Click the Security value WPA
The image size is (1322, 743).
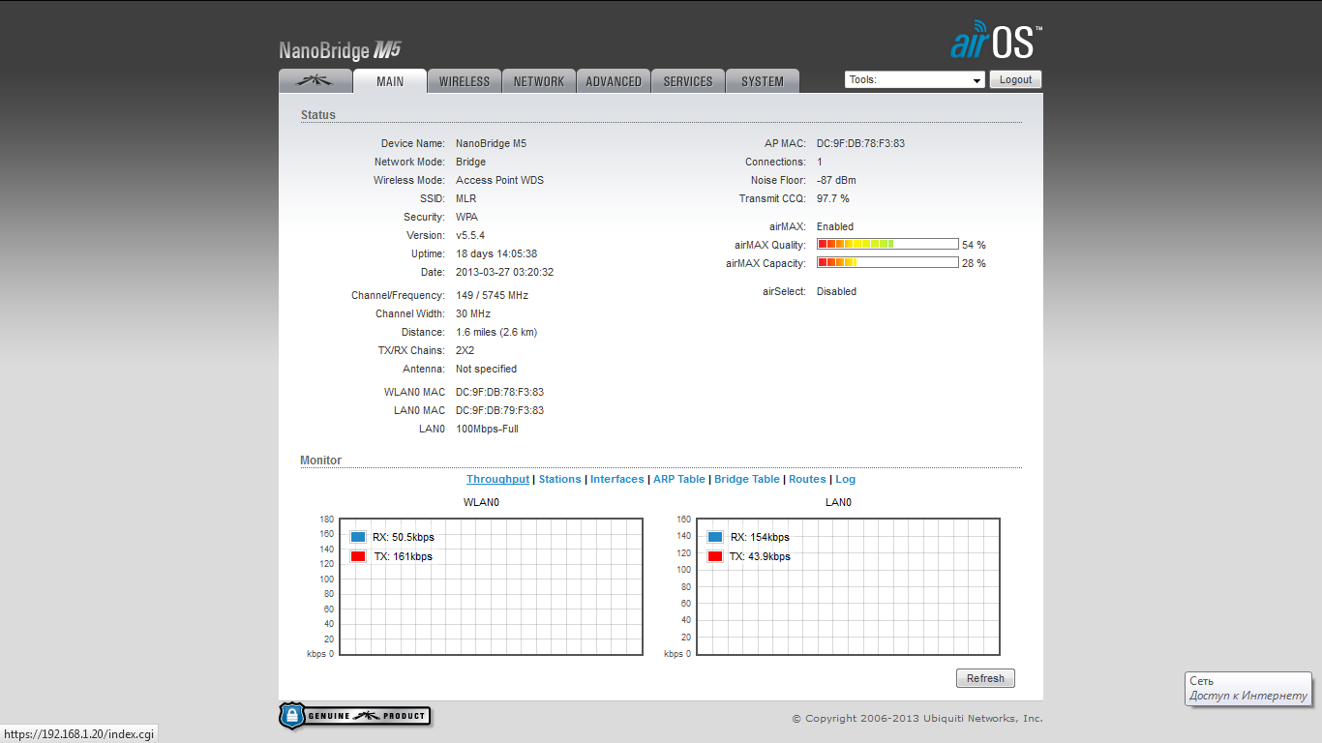click(467, 217)
